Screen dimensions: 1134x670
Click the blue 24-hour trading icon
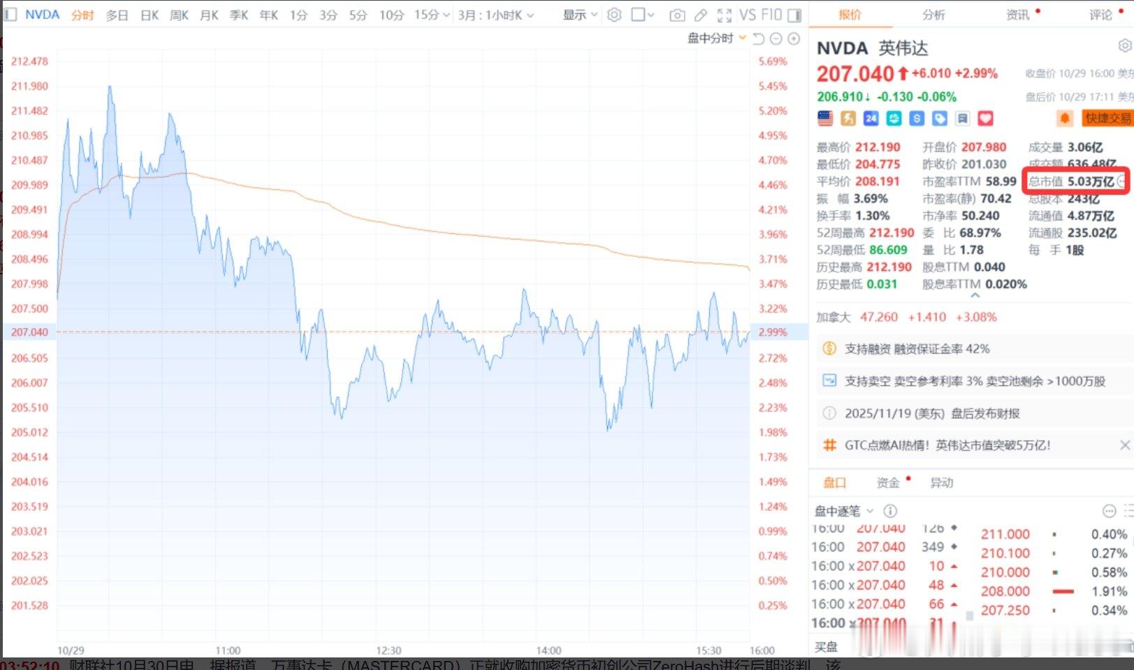[871, 119]
